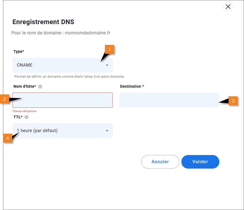244x210 pixels.
Task: Confirm with the Valider button
Action: [200, 162]
